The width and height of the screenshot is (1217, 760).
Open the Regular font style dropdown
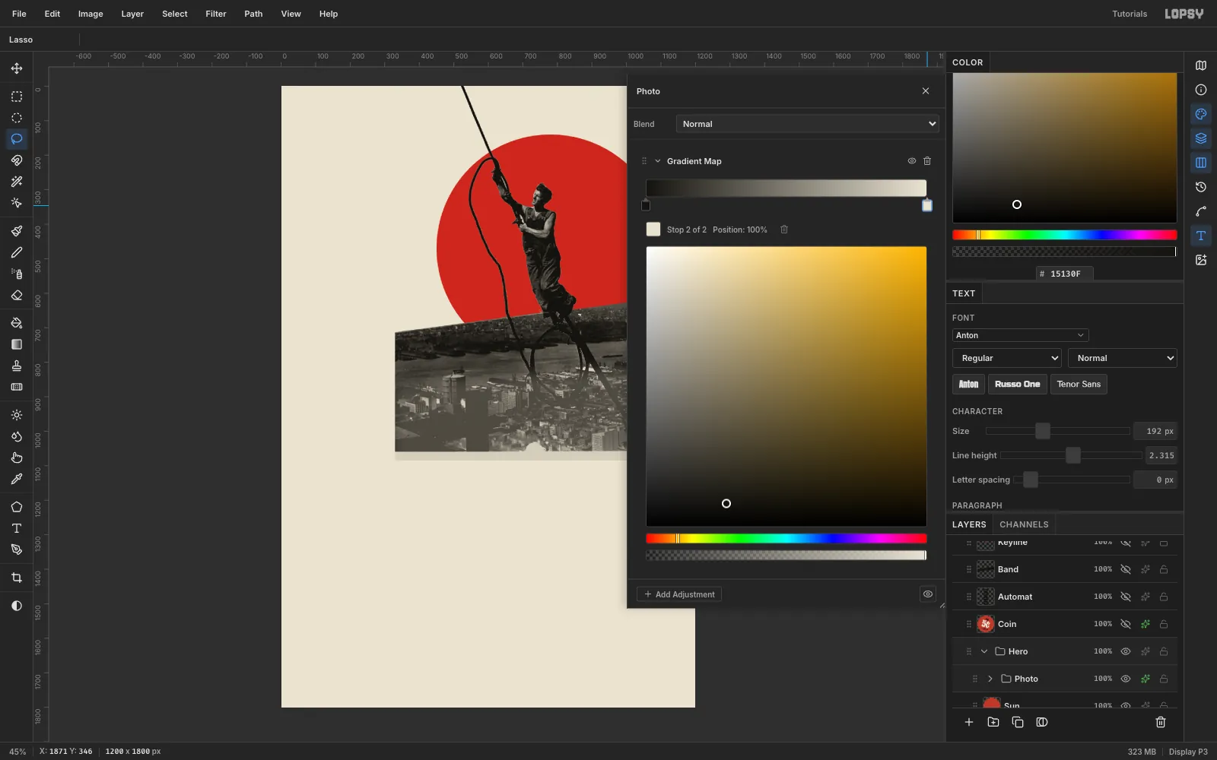click(1006, 358)
